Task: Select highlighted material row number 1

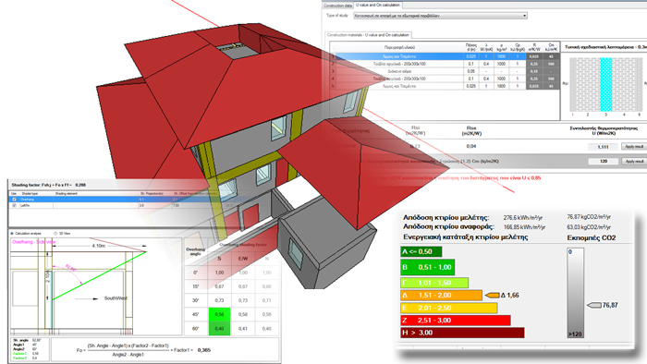Action: click(x=445, y=56)
